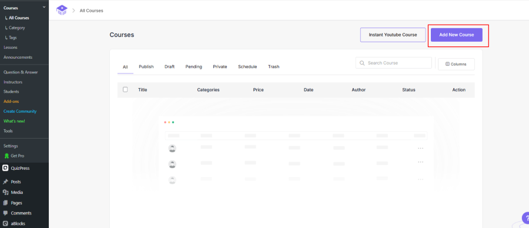
Task: Click the Get Pro badge icon
Action: [x=6, y=156]
